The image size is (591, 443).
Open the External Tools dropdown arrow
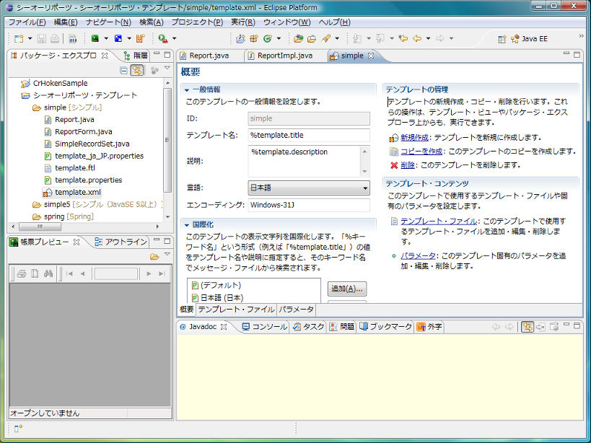click(174, 38)
